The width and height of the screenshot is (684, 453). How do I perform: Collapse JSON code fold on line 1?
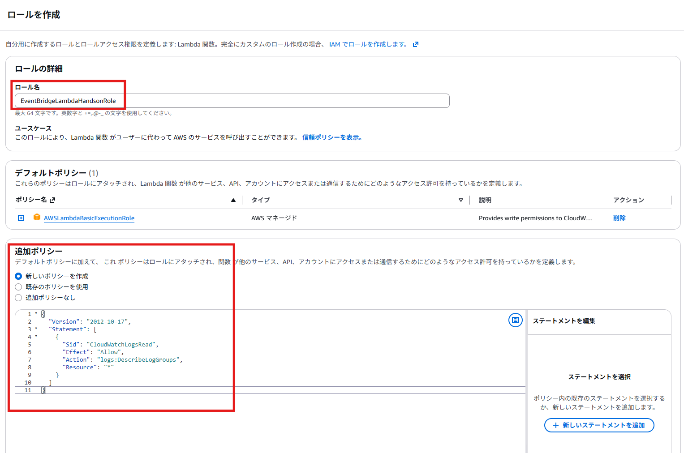click(36, 314)
